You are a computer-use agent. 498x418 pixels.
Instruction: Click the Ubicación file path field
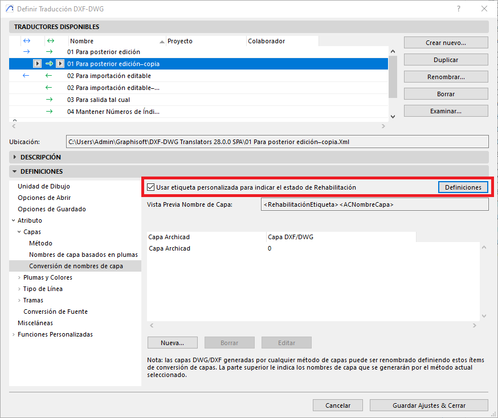click(x=277, y=141)
